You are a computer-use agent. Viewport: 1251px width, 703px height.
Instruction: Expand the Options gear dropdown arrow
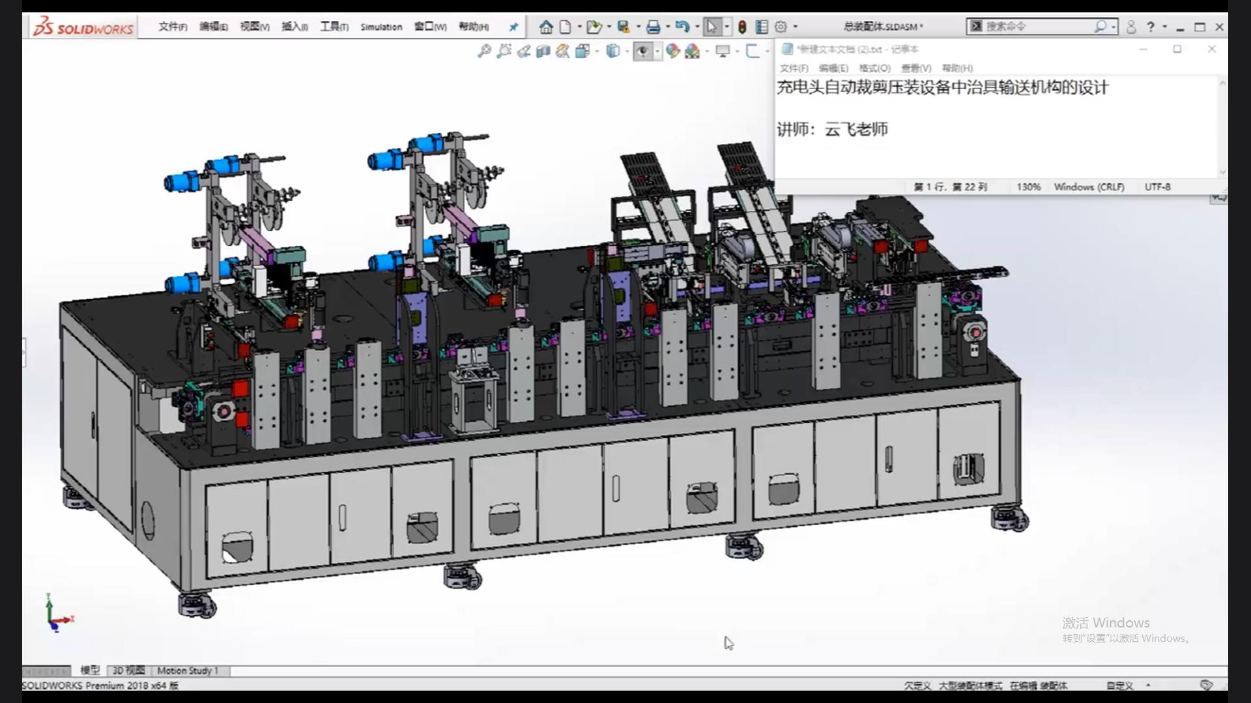pos(796,27)
